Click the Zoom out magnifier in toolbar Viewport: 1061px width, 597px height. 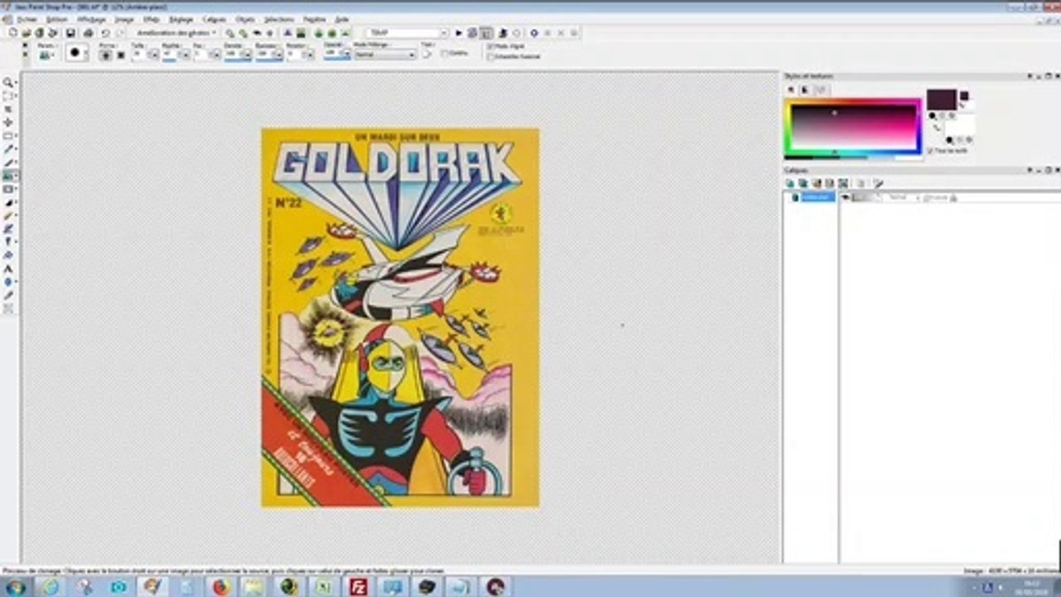pyautogui.click(x=230, y=32)
